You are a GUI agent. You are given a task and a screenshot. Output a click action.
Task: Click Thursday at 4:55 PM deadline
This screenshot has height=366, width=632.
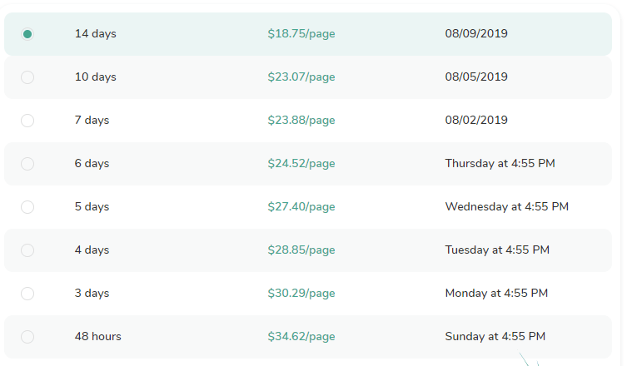tap(500, 164)
